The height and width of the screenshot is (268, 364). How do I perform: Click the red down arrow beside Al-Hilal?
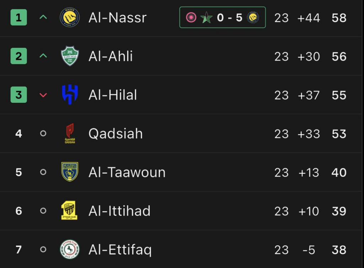(43, 95)
